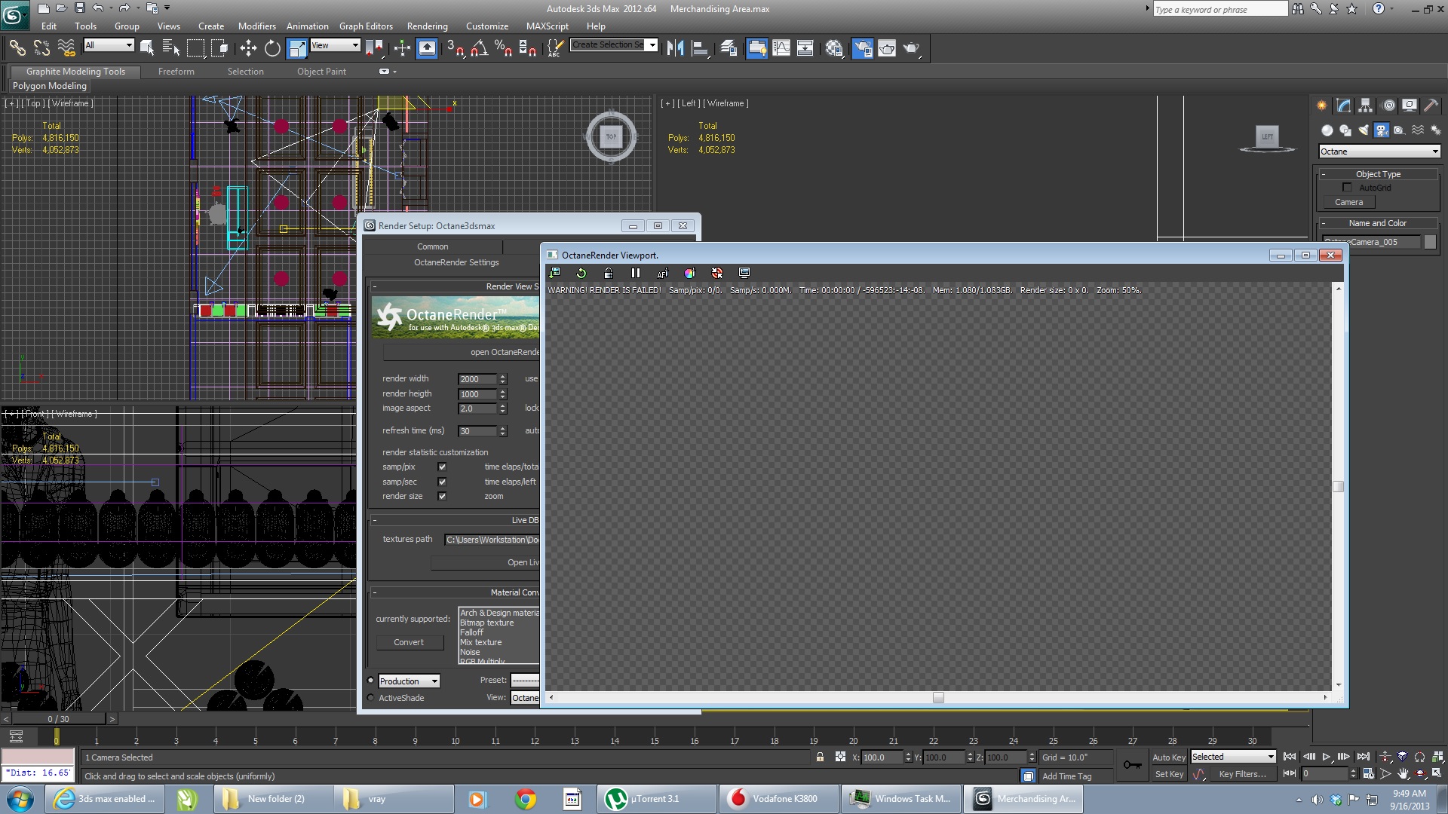This screenshot has height=814, width=1448.
Task: Expand the Production render mode dropdown
Action: tap(409, 681)
